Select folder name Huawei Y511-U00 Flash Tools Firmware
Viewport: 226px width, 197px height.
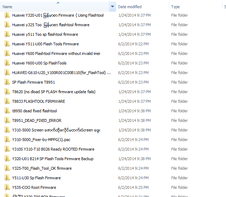point(45,44)
